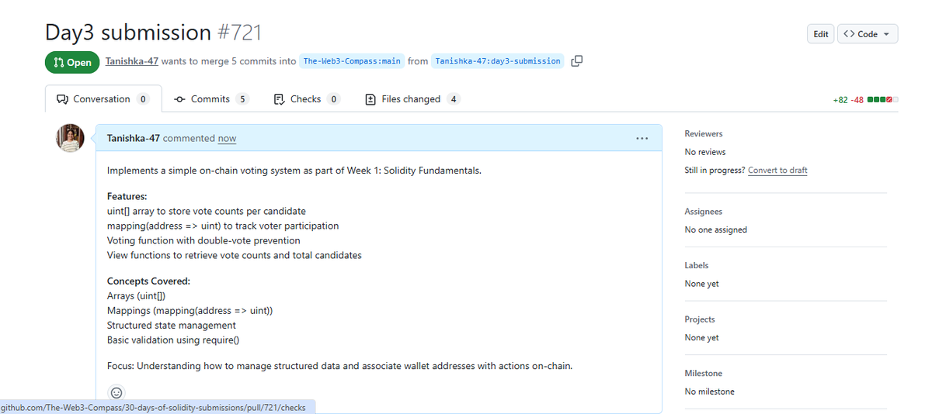
Task: Click the +82 additions count
Action: [840, 100]
